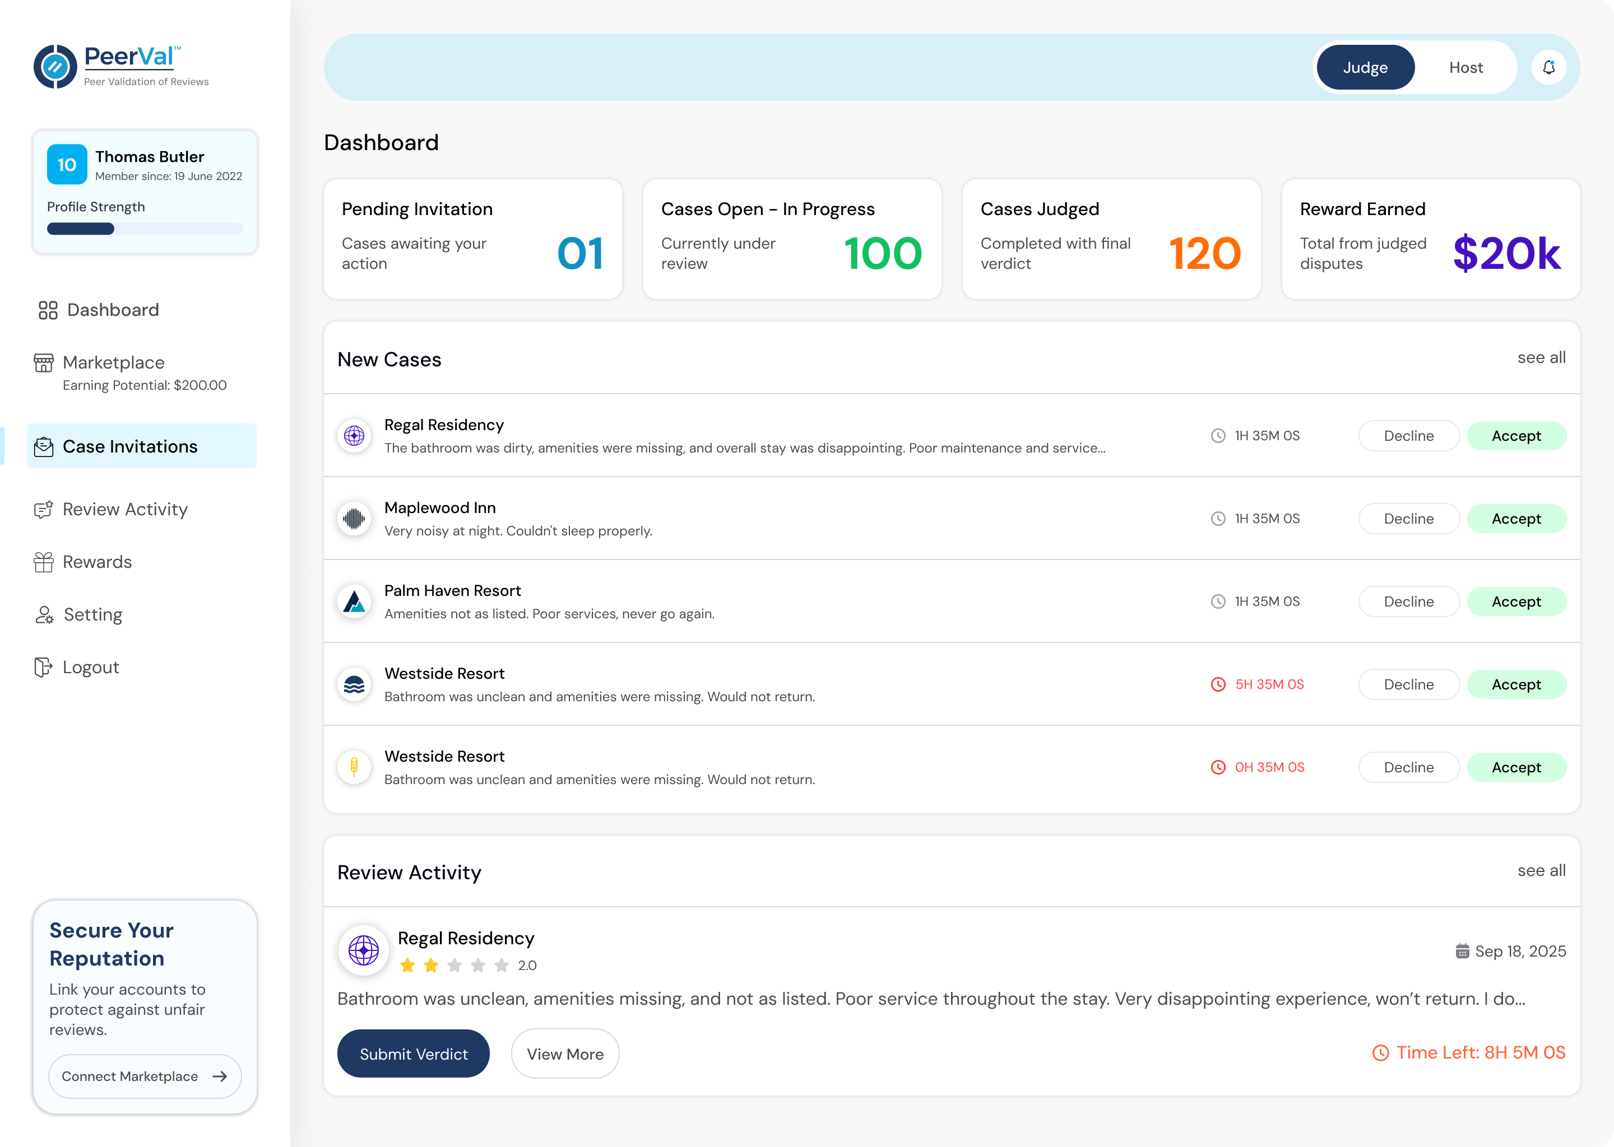Screen dimensions: 1614x1147
Task: Switch to Judge mode
Action: tap(1365, 67)
